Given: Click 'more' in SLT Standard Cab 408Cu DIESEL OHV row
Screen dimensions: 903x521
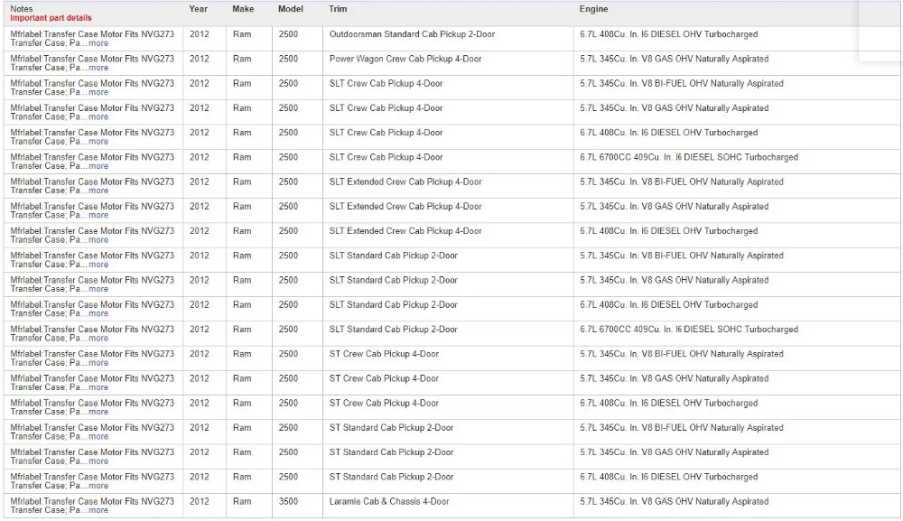Looking at the screenshot, I should pos(98,313).
